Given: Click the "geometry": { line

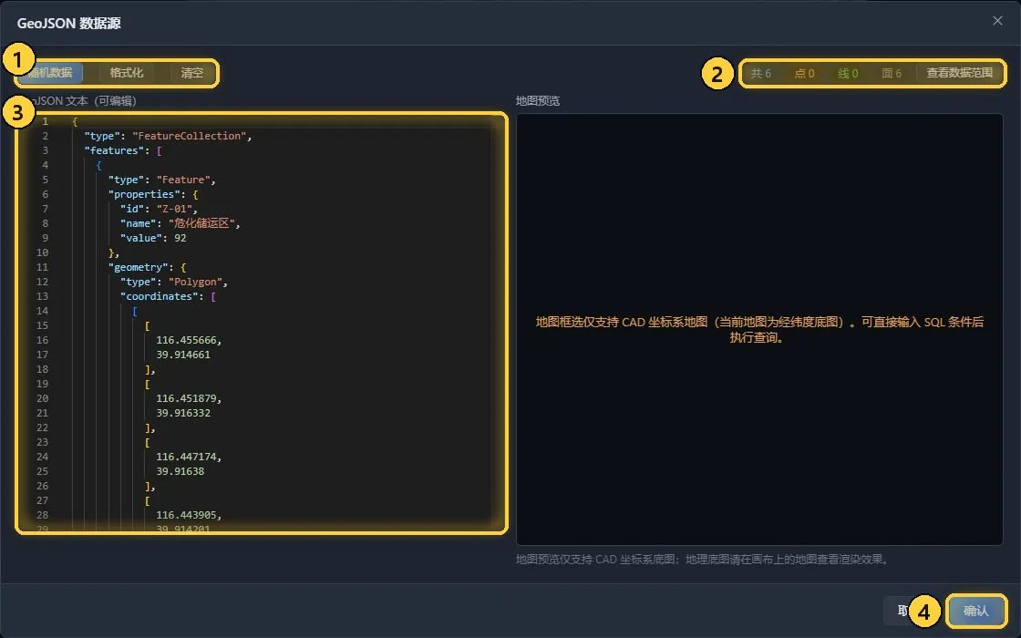Looking at the screenshot, I should [x=147, y=268].
